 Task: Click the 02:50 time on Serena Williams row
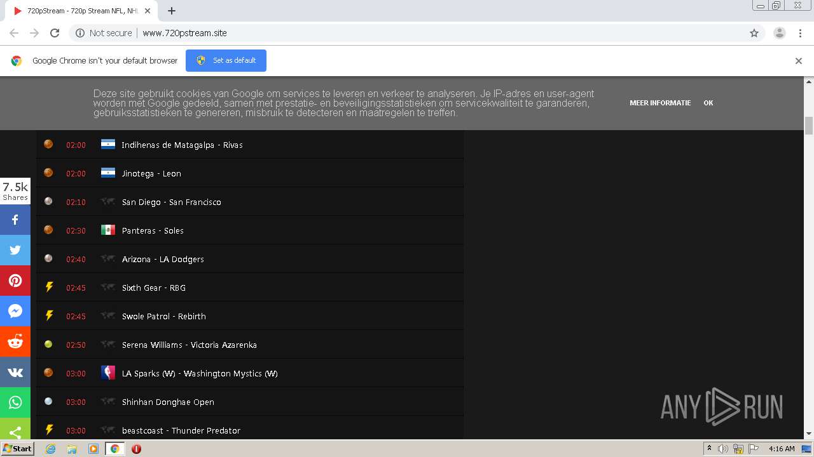coord(76,345)
